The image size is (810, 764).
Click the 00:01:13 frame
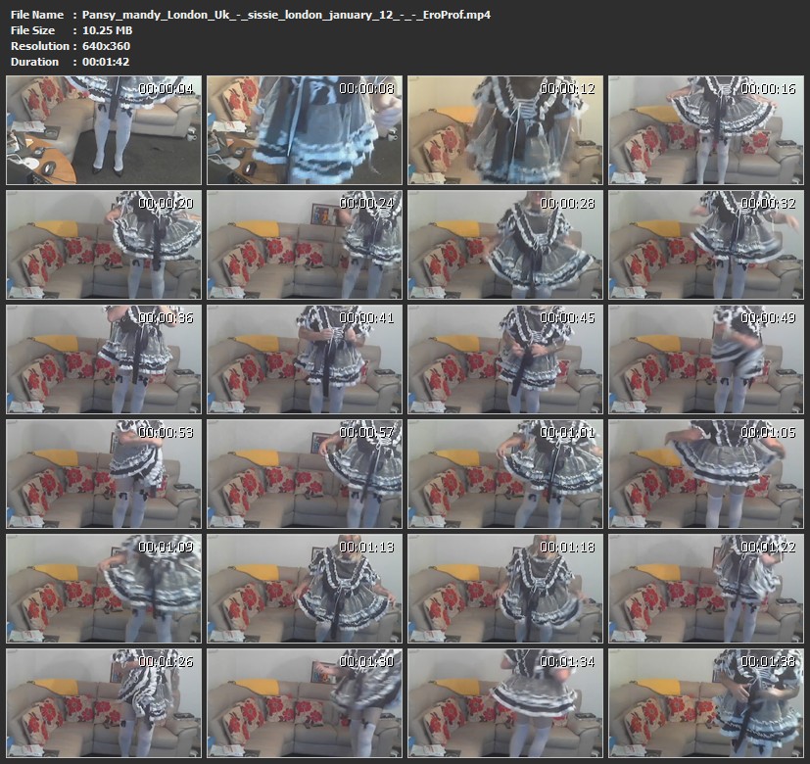(x=304, y=588)
